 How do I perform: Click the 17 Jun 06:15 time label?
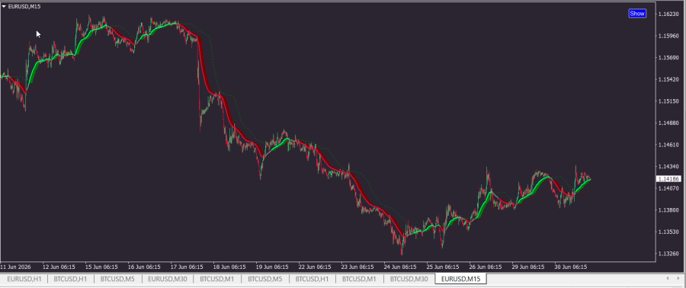click(187, 267)
